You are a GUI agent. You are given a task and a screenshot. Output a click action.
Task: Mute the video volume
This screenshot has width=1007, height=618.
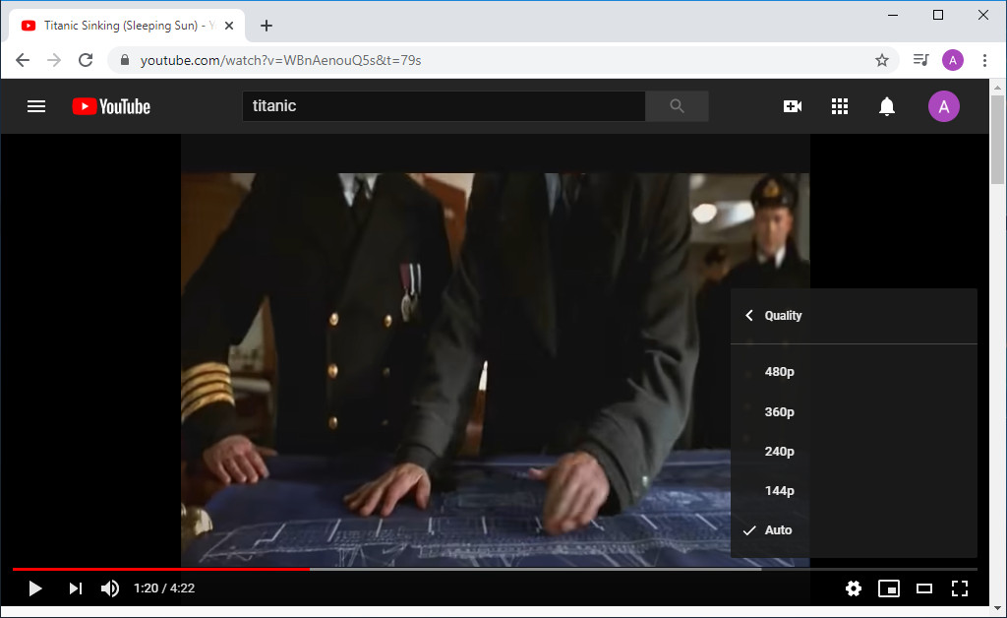110,588
